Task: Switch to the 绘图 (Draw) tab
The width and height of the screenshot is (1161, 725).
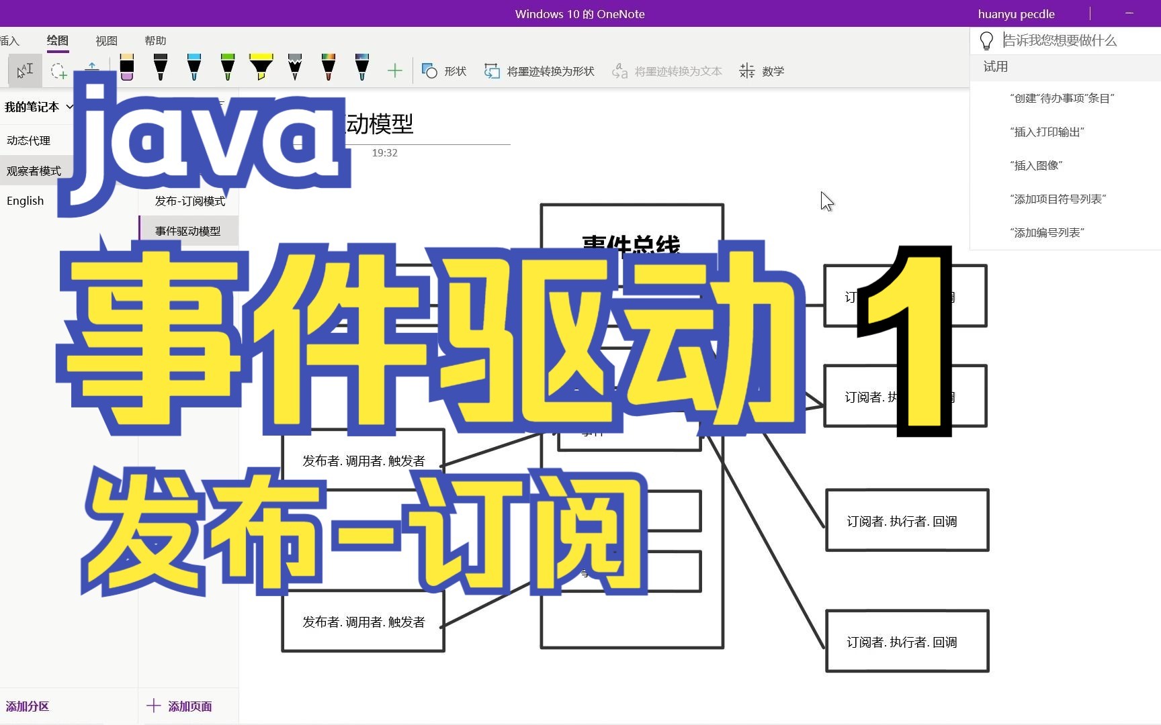Action: pyautogui.click(x=57, y=40)
